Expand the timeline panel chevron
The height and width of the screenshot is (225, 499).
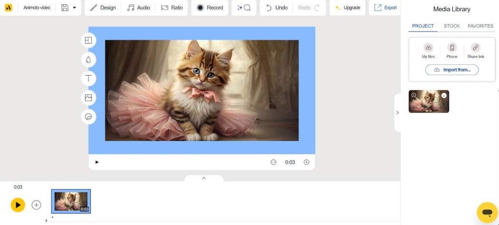(x=204, y=178)
